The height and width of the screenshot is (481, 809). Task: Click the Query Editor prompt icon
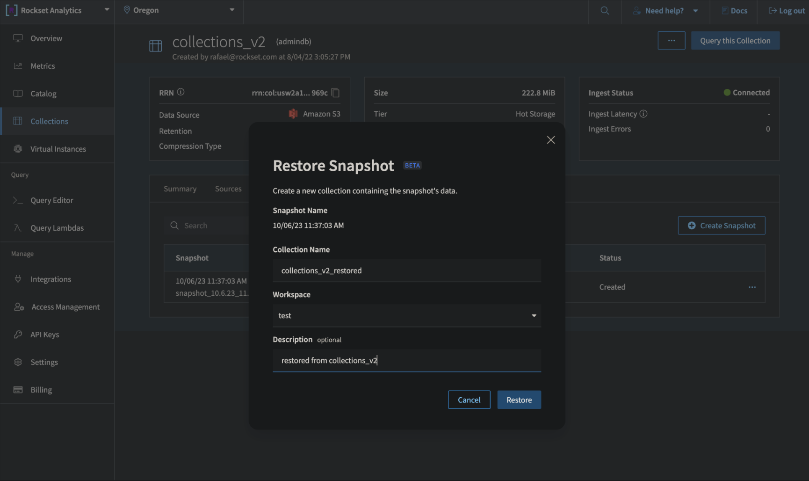tap(18, 200)
